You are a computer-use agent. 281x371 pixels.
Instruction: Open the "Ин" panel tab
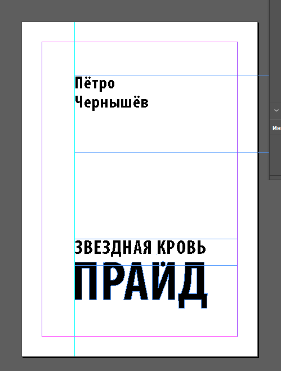[276, 128]
